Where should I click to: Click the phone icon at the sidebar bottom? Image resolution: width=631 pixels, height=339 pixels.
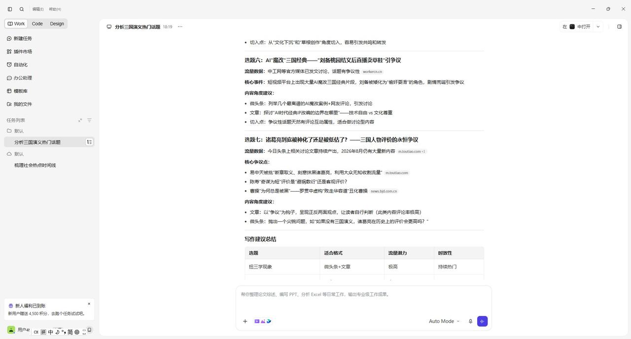[89, 330]
